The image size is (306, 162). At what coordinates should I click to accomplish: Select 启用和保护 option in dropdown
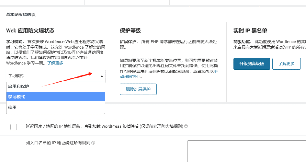56,86
